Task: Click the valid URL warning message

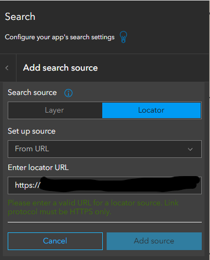Action: click(93, 207)
